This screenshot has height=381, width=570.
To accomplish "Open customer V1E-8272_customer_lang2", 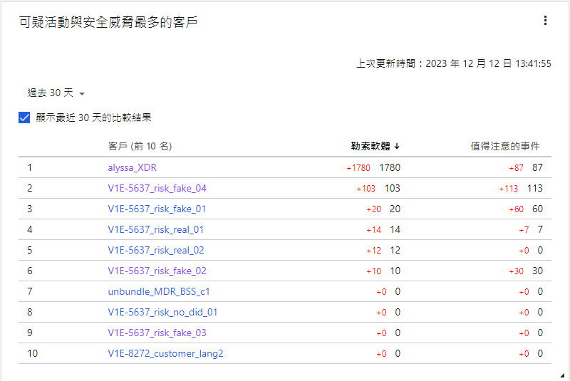I will (x=165, y=353).
